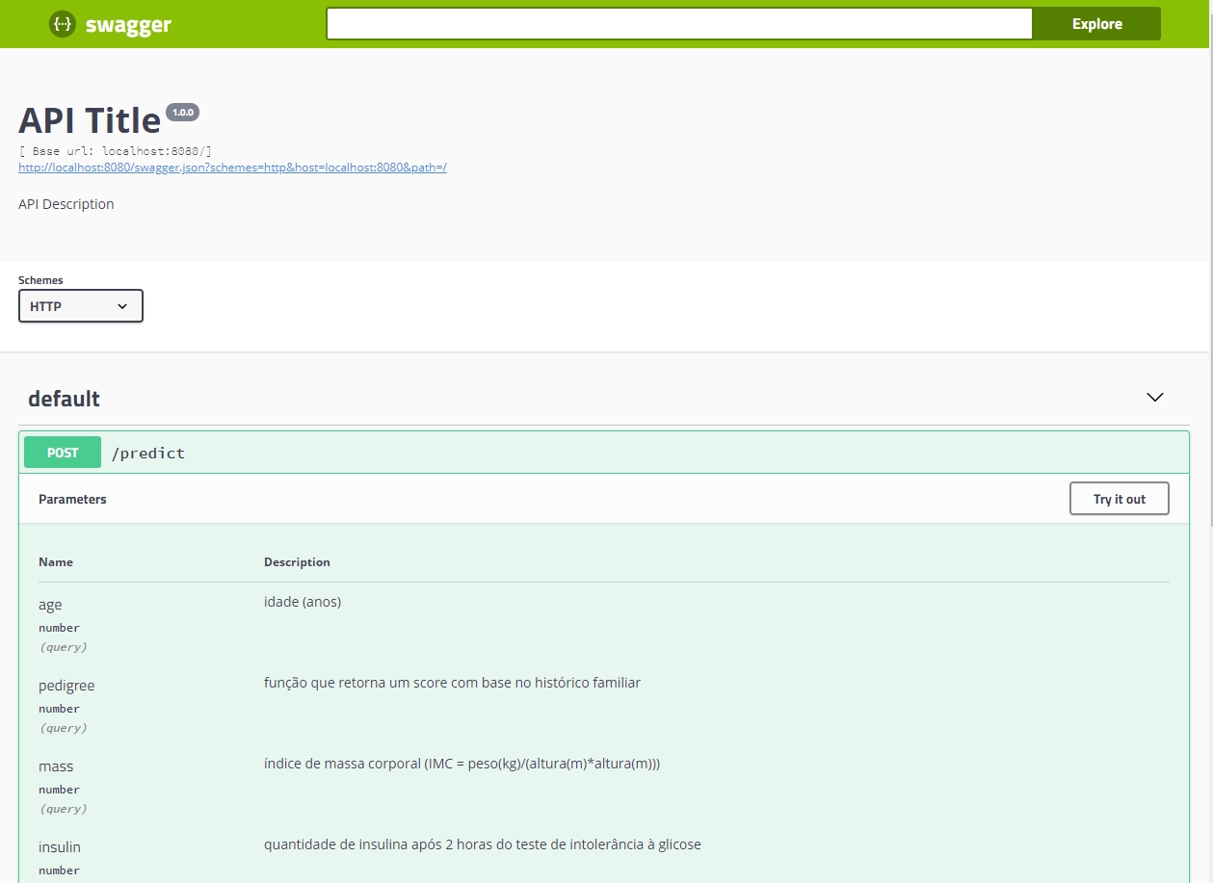Click the POST method badge
Viewport: 1213px width, 883px height.
[63, 453]
